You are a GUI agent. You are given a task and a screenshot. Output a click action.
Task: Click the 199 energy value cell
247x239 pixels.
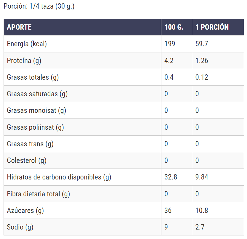pyautogui.click(x=170, y=44)
